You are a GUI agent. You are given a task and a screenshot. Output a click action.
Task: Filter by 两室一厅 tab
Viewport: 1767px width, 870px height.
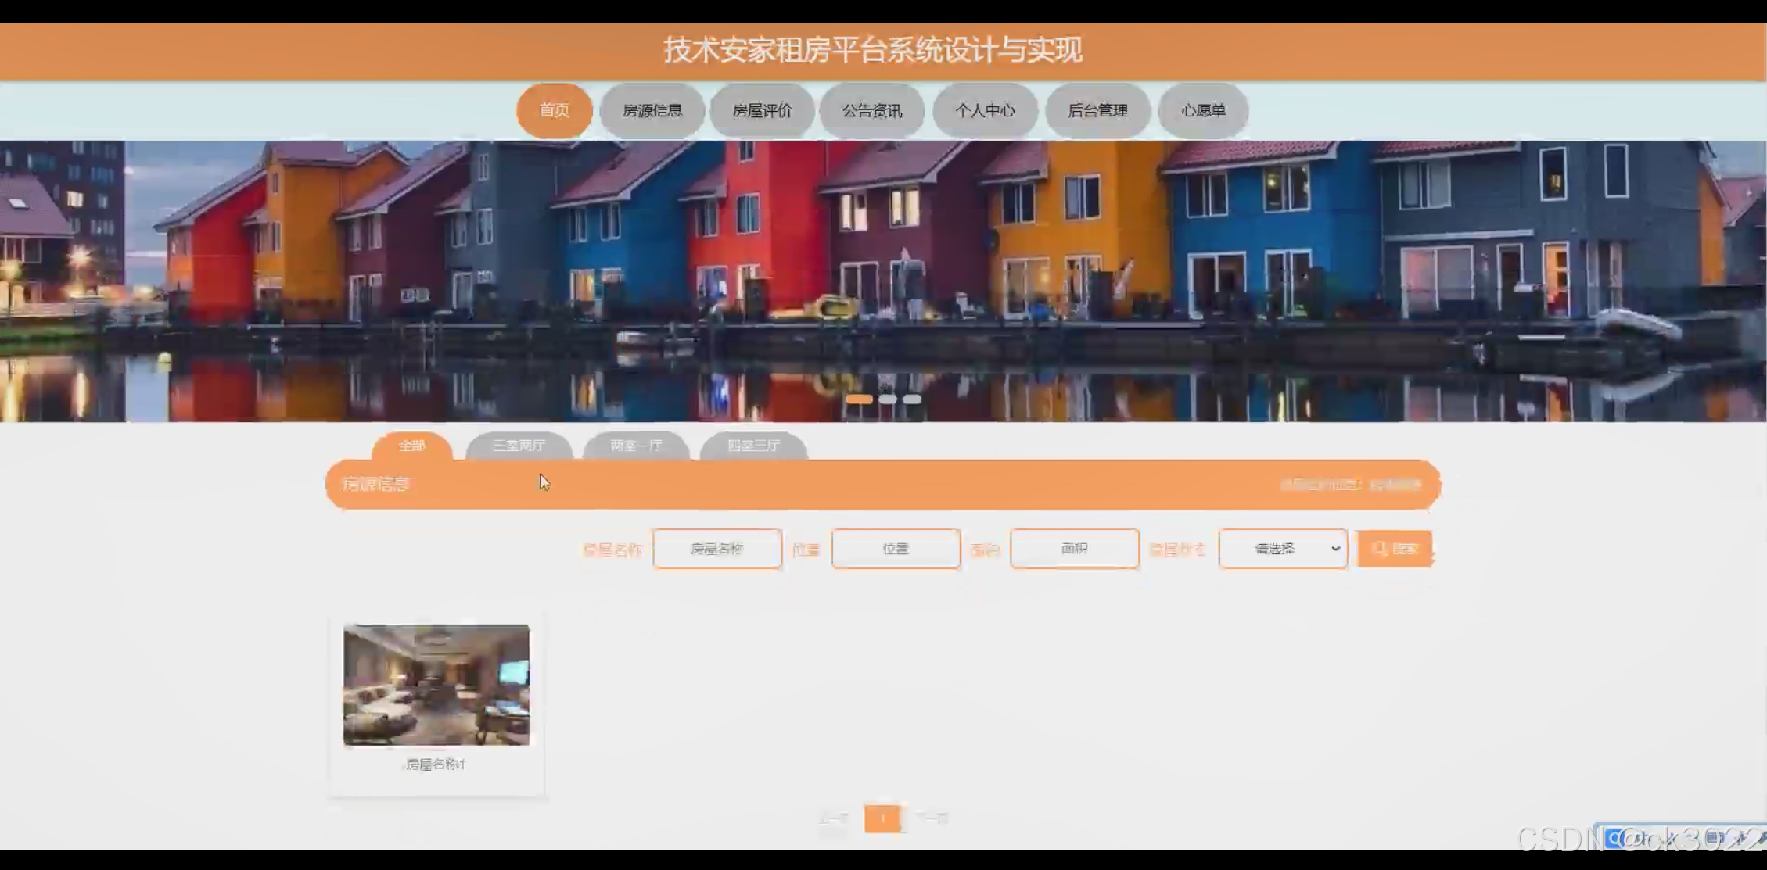click(x=636, y=446)
